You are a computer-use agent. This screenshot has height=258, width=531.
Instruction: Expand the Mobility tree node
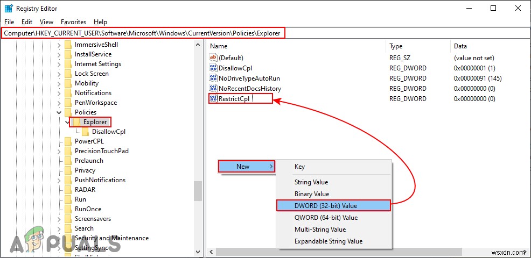(x=59, y=83)
